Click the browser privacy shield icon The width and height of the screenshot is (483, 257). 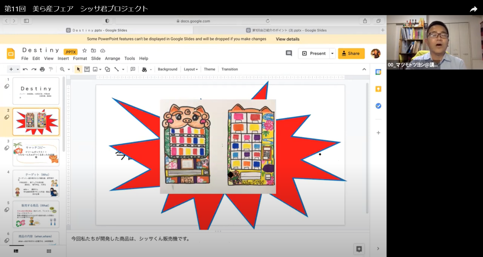[107, 21]
